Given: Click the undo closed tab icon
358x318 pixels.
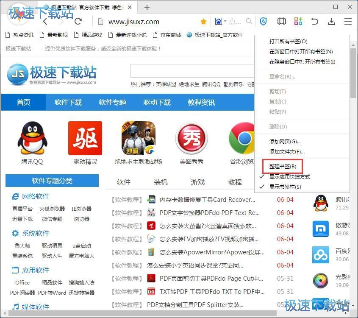Looking at the screenshot, I should point(315,22).
